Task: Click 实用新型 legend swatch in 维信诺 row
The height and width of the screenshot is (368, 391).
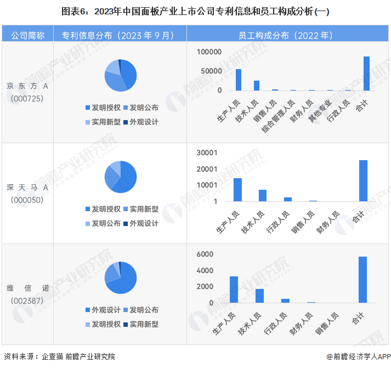Action: [x=126, y=324]
